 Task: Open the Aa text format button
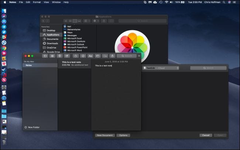click(x=90, y=56)
